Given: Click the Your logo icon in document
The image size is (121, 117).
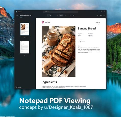Looking at the screenshot, I should (x=43, y=22).
